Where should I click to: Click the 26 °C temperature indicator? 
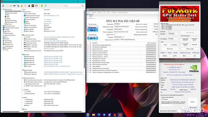click(93, 38)
